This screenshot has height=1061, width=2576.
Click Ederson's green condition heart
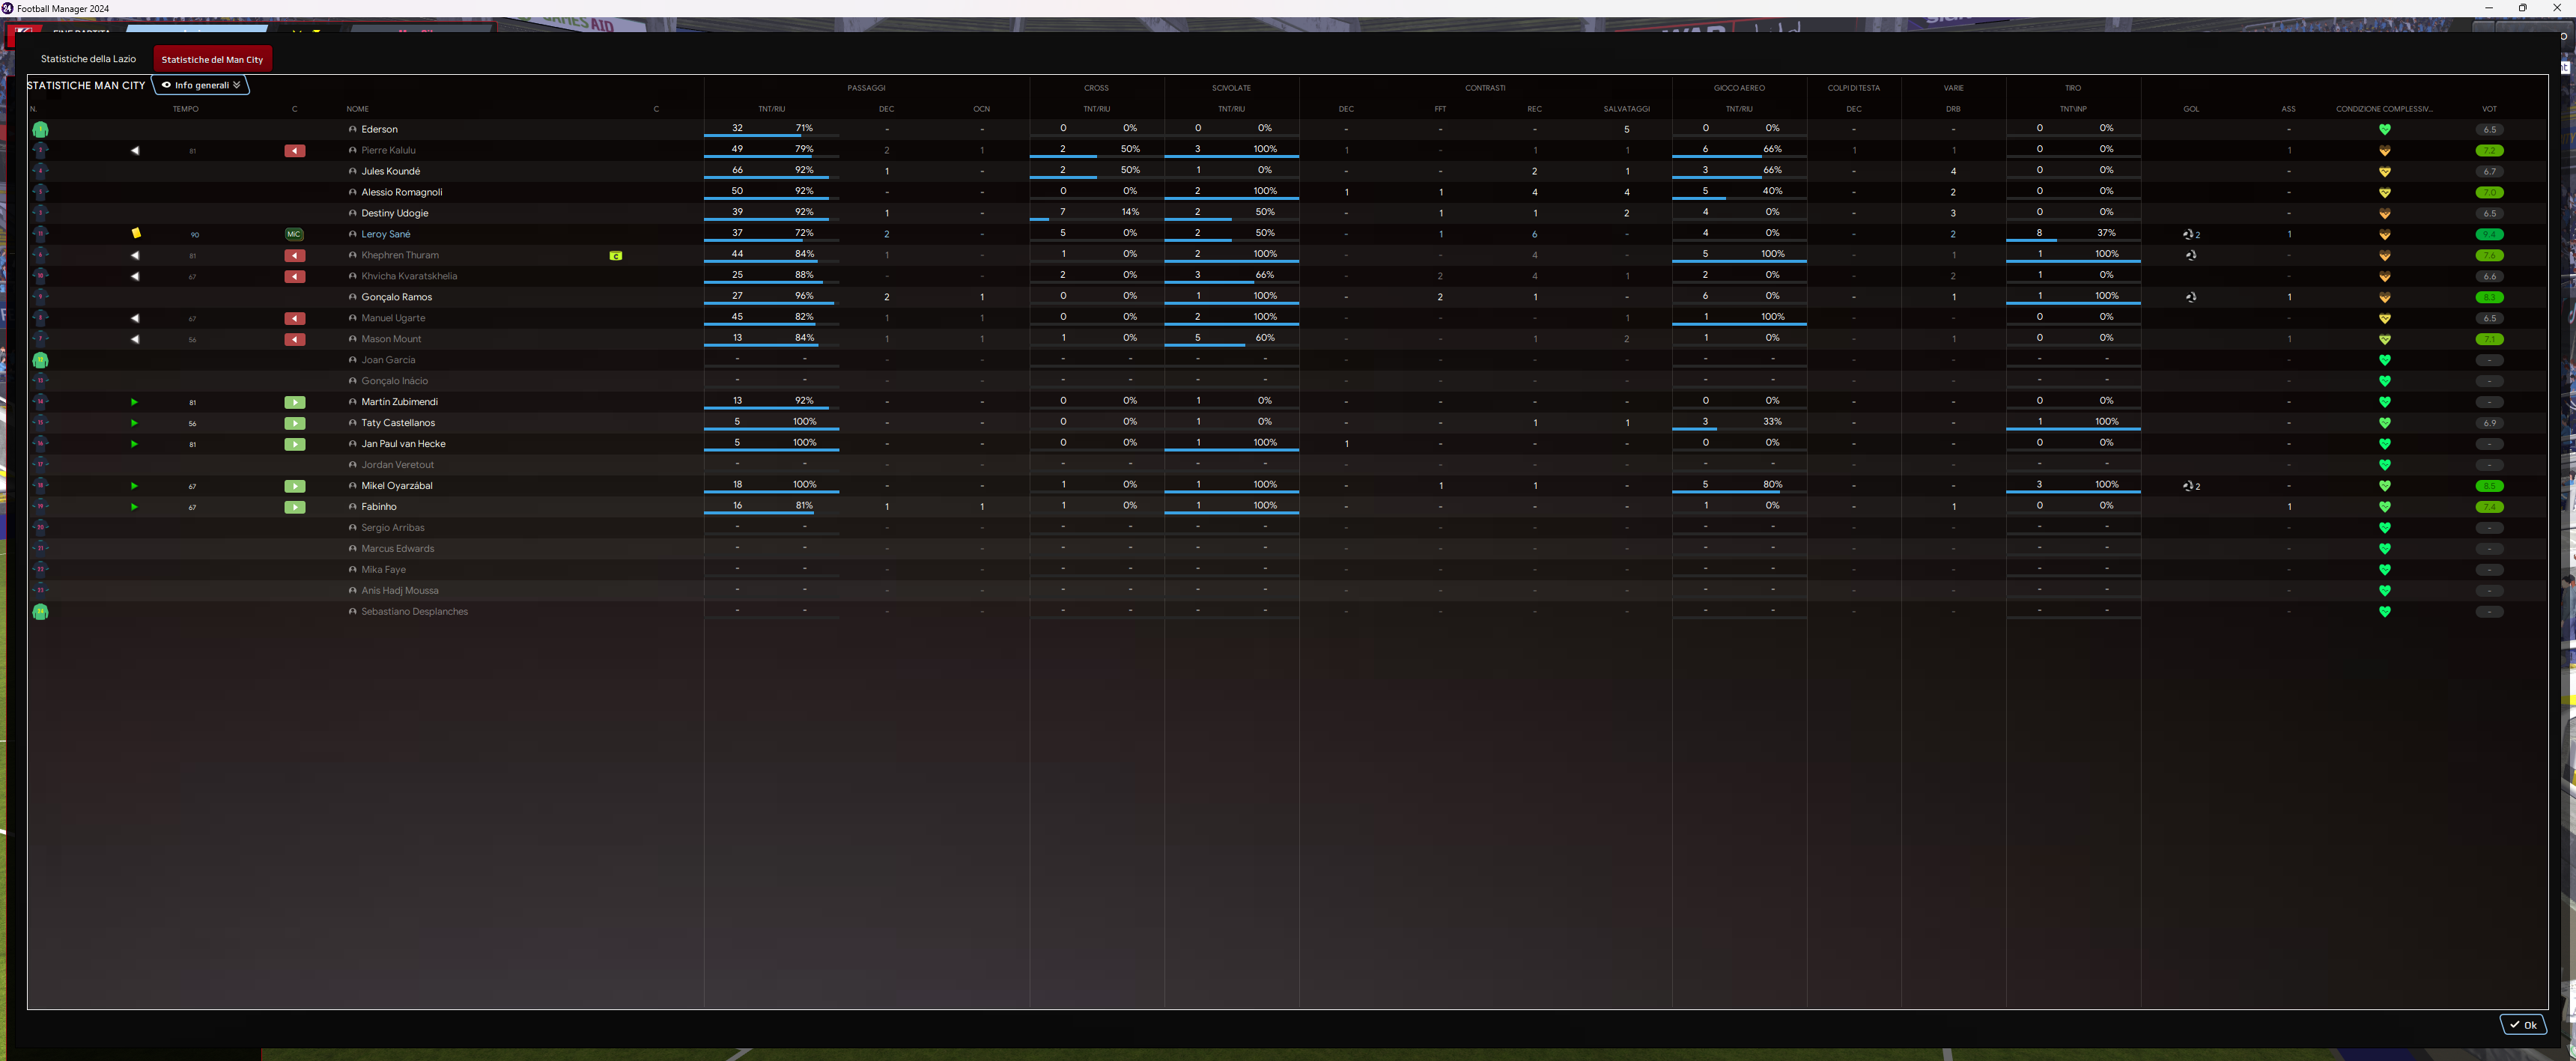coord(2385,130)
